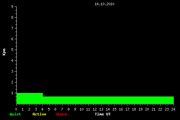Click the Kp value 7 axis label
The image size is (180, 120).
[x=12, y=28]
